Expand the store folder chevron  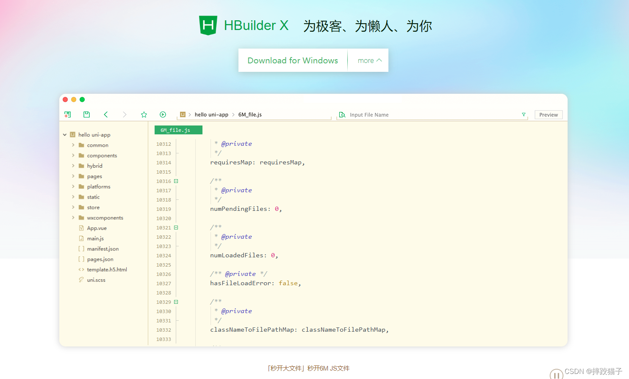click(73, 207)
